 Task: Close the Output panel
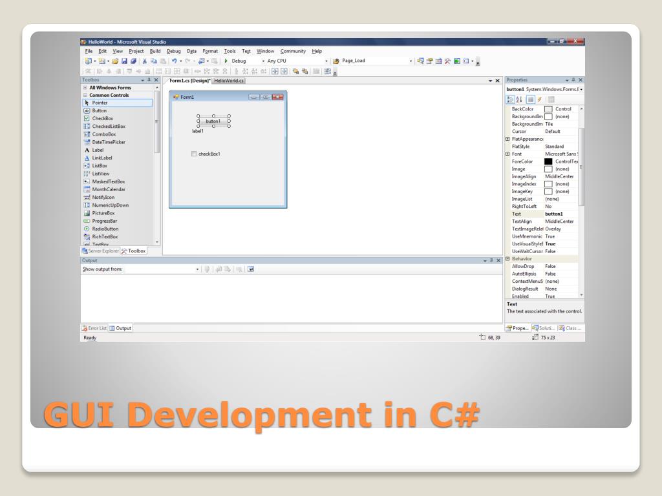coord(498,261)
